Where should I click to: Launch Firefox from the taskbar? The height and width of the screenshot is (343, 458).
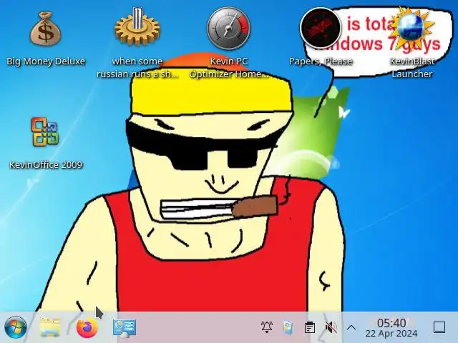pos(87,327)
